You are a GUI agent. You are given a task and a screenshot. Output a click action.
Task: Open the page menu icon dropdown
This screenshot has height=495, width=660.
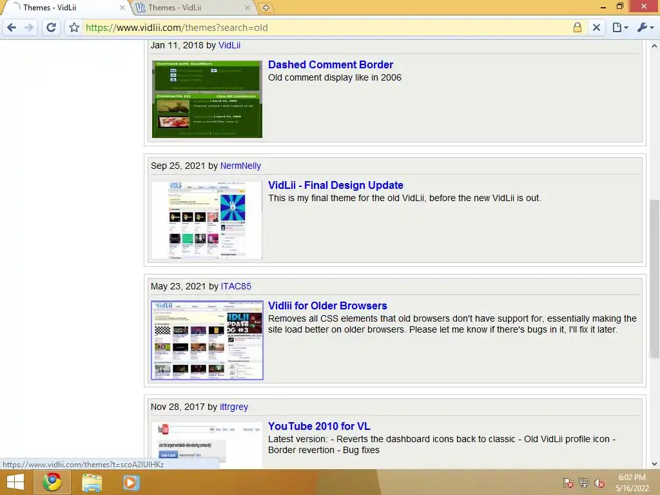pos(620,28)
